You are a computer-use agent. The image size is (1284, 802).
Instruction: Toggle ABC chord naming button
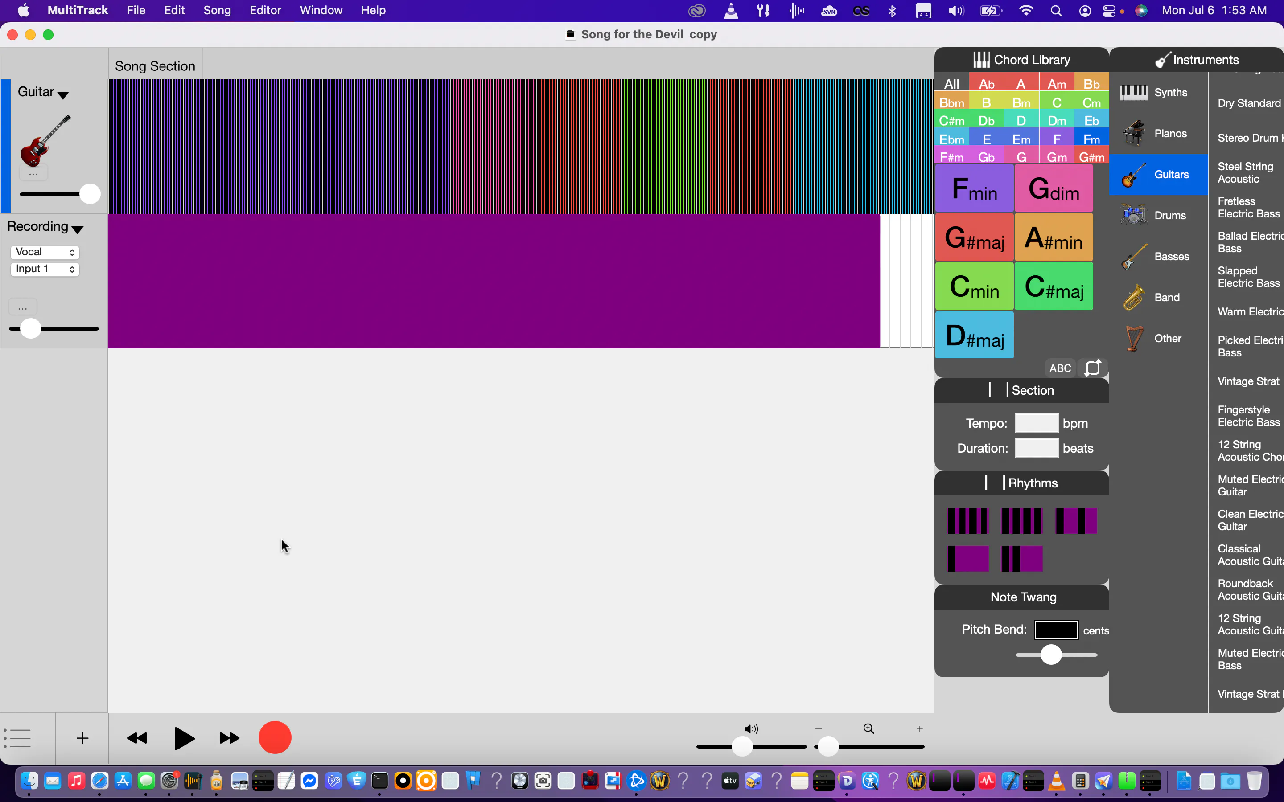1060,368
